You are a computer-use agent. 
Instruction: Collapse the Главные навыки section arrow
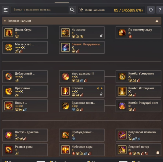[157, 21]
